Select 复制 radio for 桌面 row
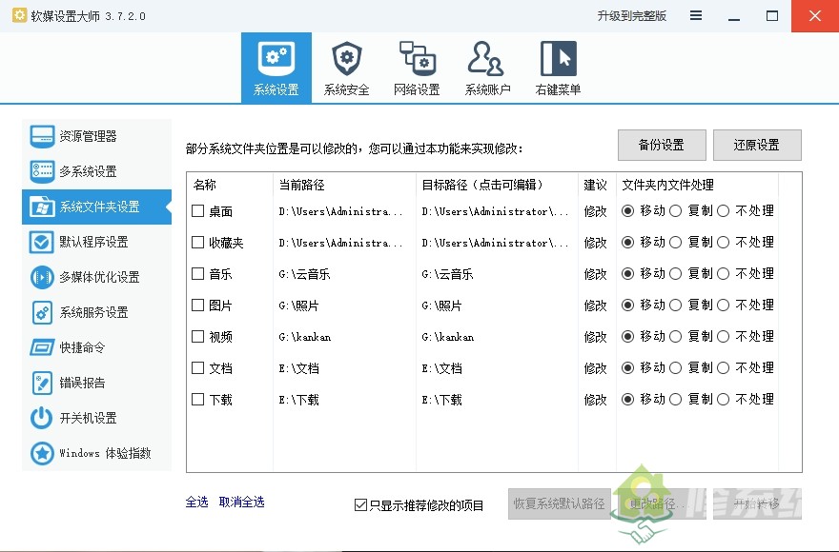839x552 pixels. 676,211
